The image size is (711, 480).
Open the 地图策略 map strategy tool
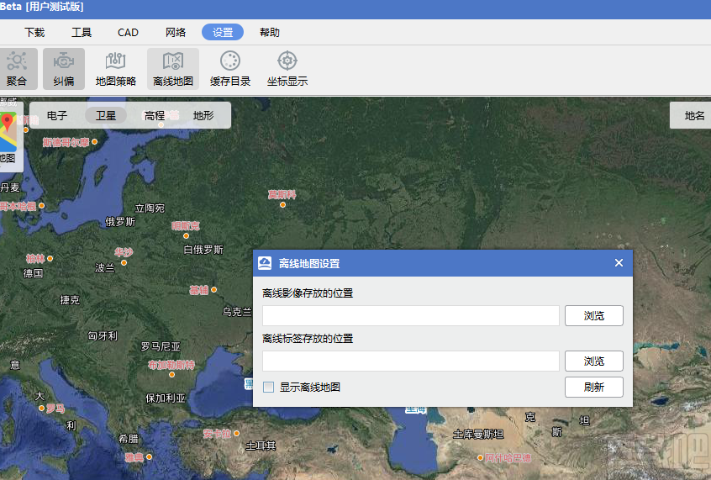tap(116, 68)
